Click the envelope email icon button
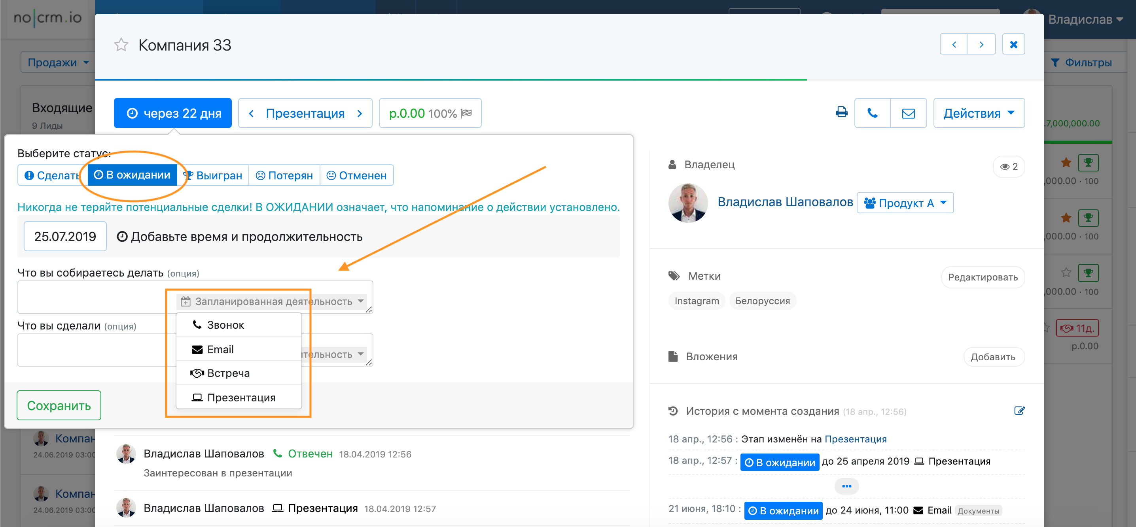 (908, 113)
